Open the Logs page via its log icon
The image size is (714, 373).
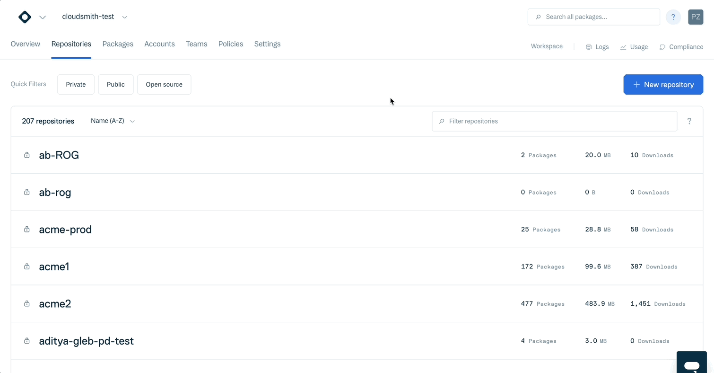click(x=588, y=47)
